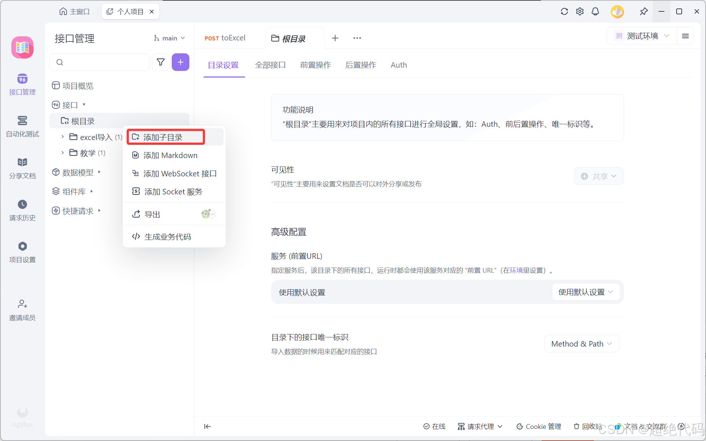Image resolution: width=706 pixels, height=441 pixels.
Task: Click the 环境 hyperlink in description
Action: pos(516,270)
